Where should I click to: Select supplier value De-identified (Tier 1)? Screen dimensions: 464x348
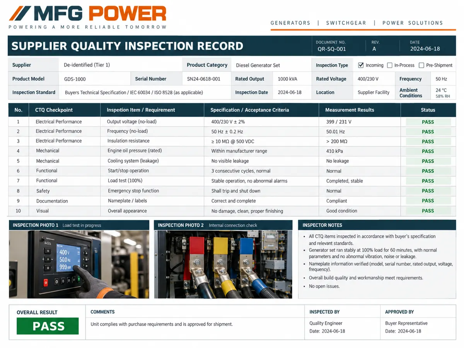[87, 65]
